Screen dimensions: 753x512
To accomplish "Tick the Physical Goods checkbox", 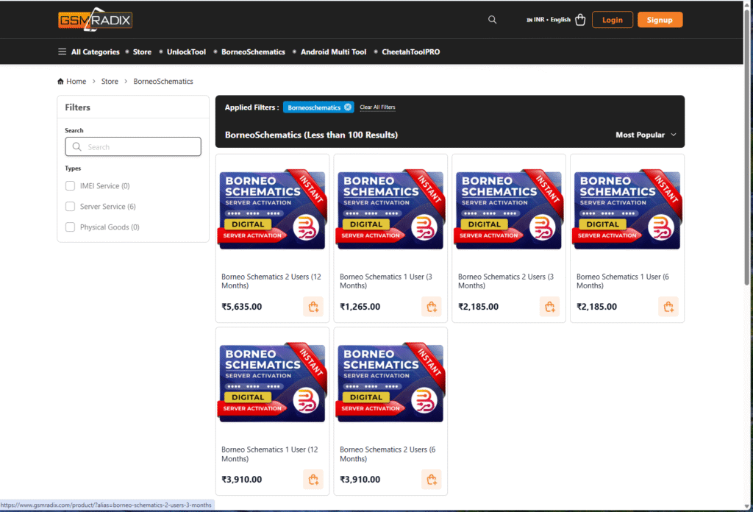I will 71,227.
